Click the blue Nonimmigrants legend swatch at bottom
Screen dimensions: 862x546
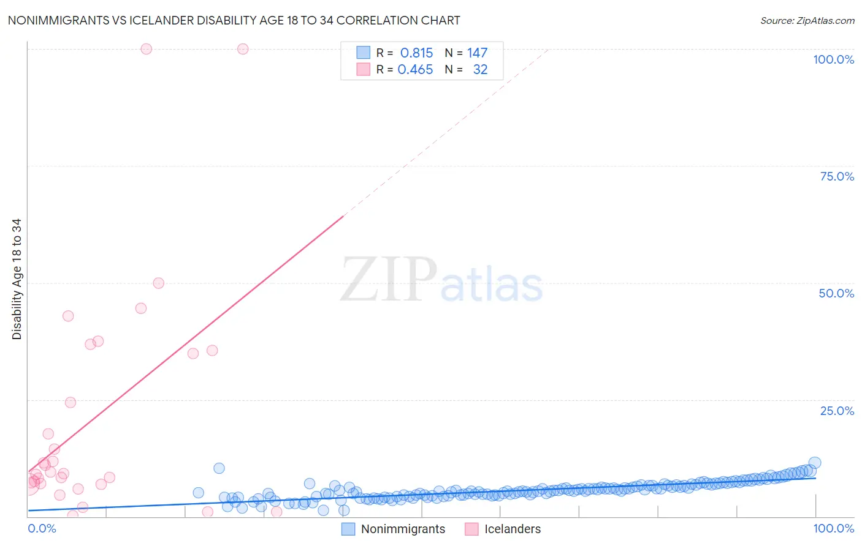pos(348,529)
